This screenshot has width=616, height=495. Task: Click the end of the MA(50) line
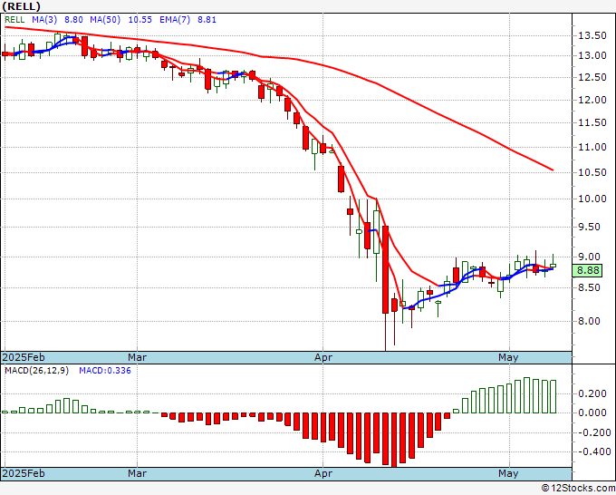553,170
